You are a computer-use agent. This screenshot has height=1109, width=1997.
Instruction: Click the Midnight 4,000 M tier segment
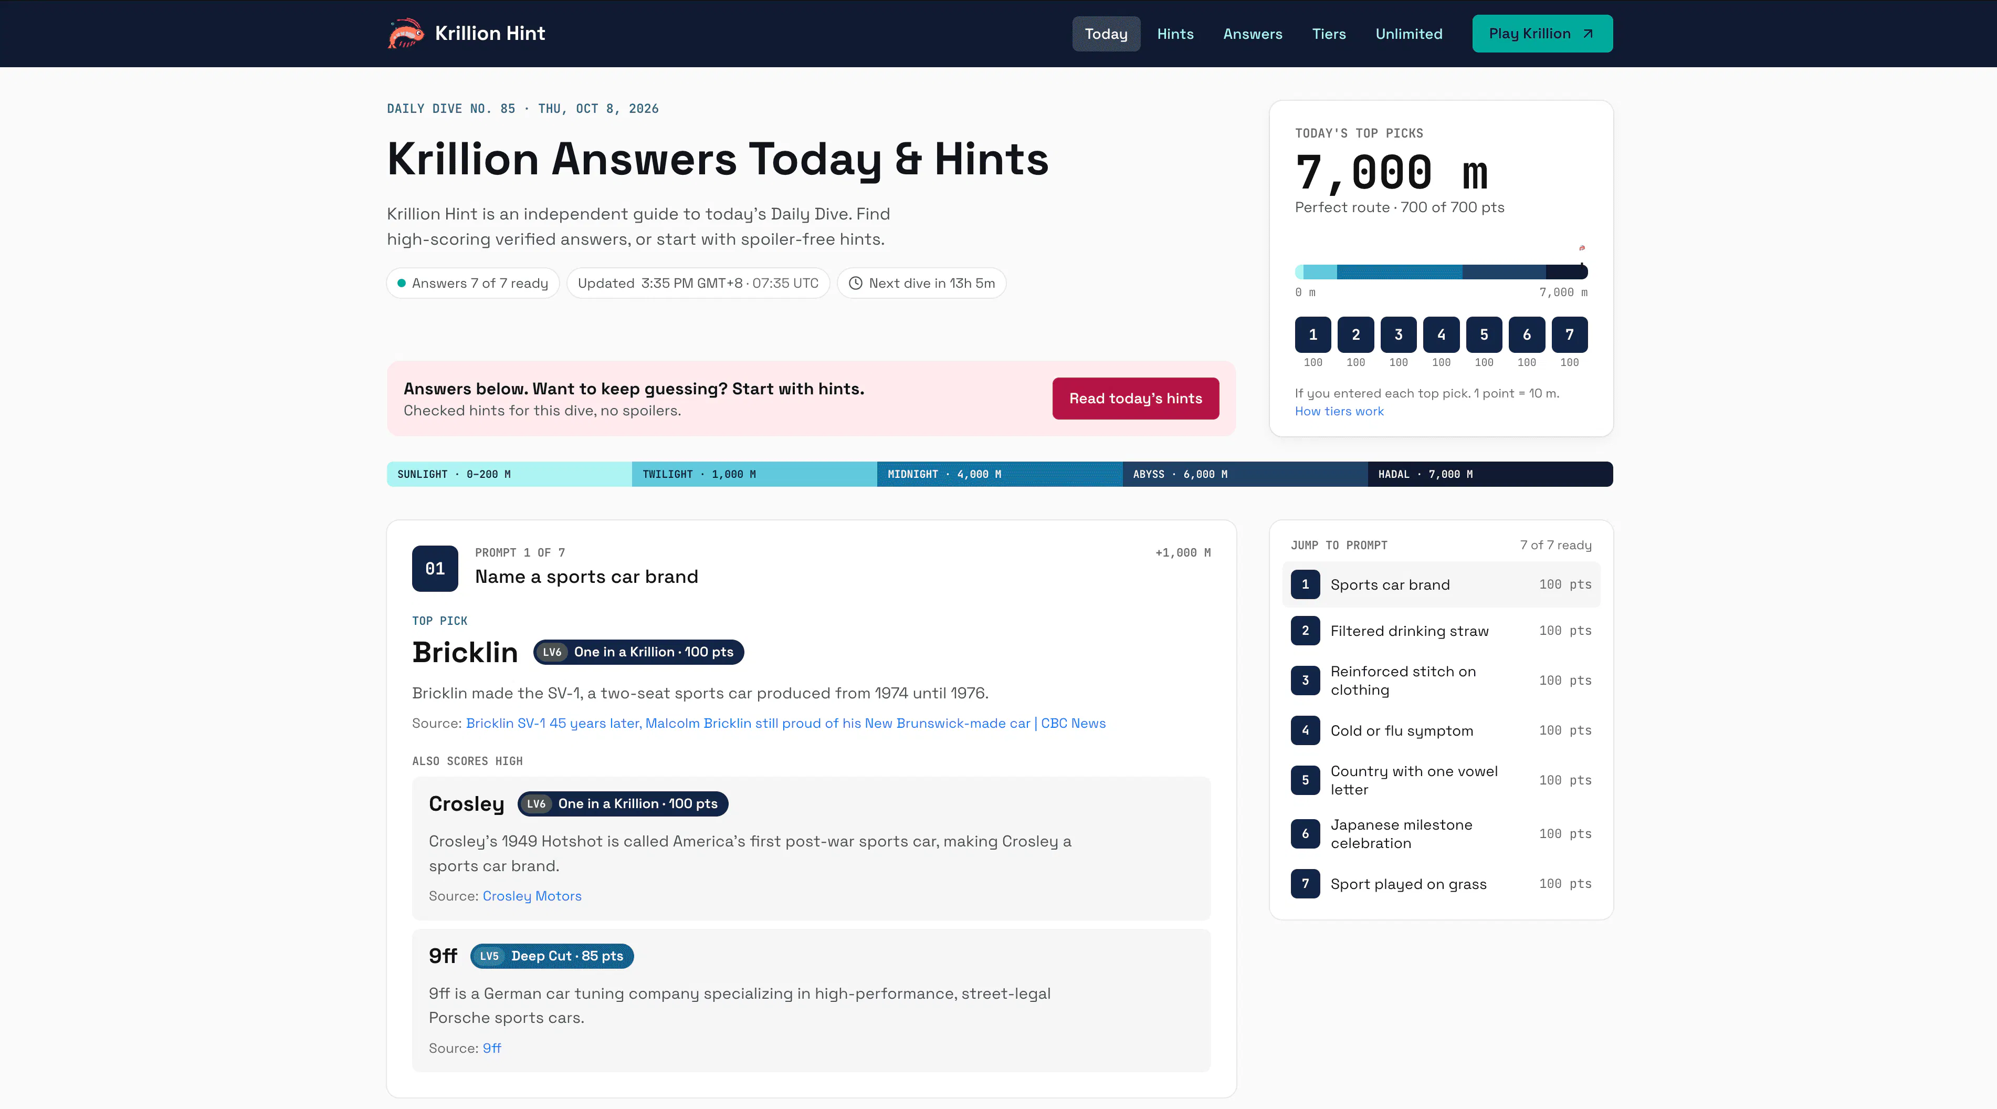pos(999,474)
